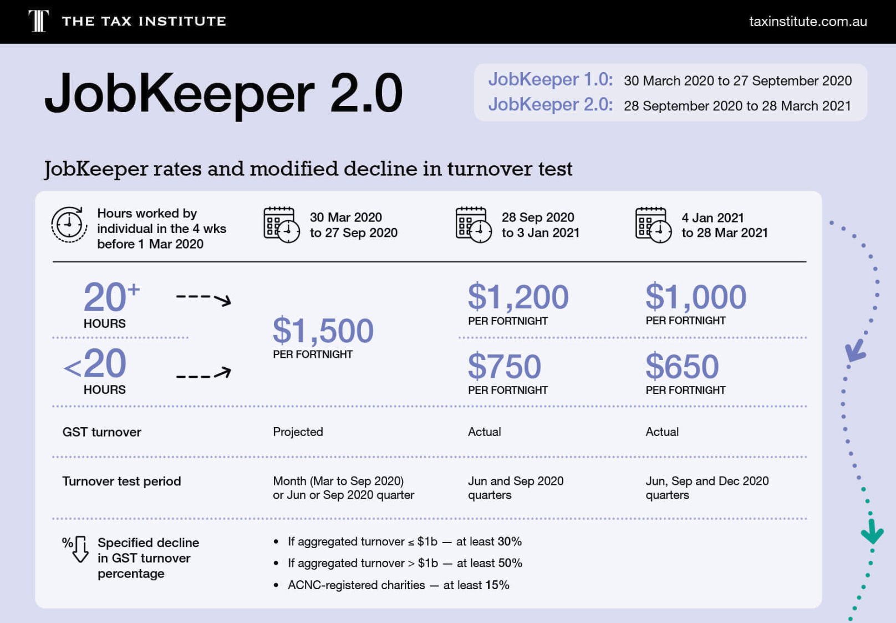Click "Jun and Sep 2020 quarters" cell
The image size is (896, 623).
[x=516, y=488]
